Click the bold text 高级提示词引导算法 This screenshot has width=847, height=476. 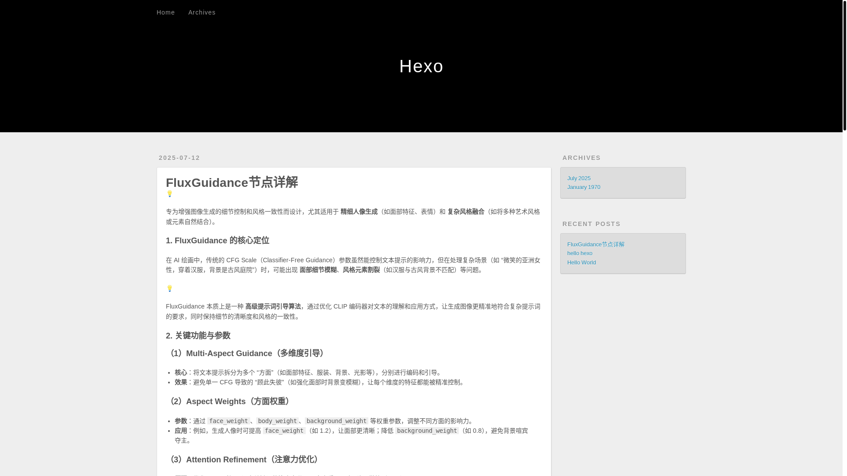pos(273,307)
